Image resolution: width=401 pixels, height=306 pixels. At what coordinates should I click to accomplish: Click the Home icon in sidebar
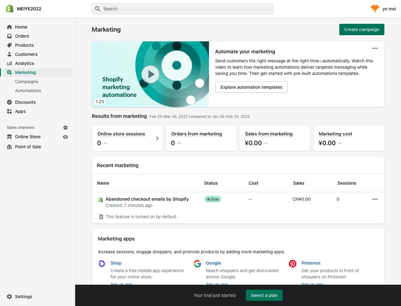coord(9,27)
